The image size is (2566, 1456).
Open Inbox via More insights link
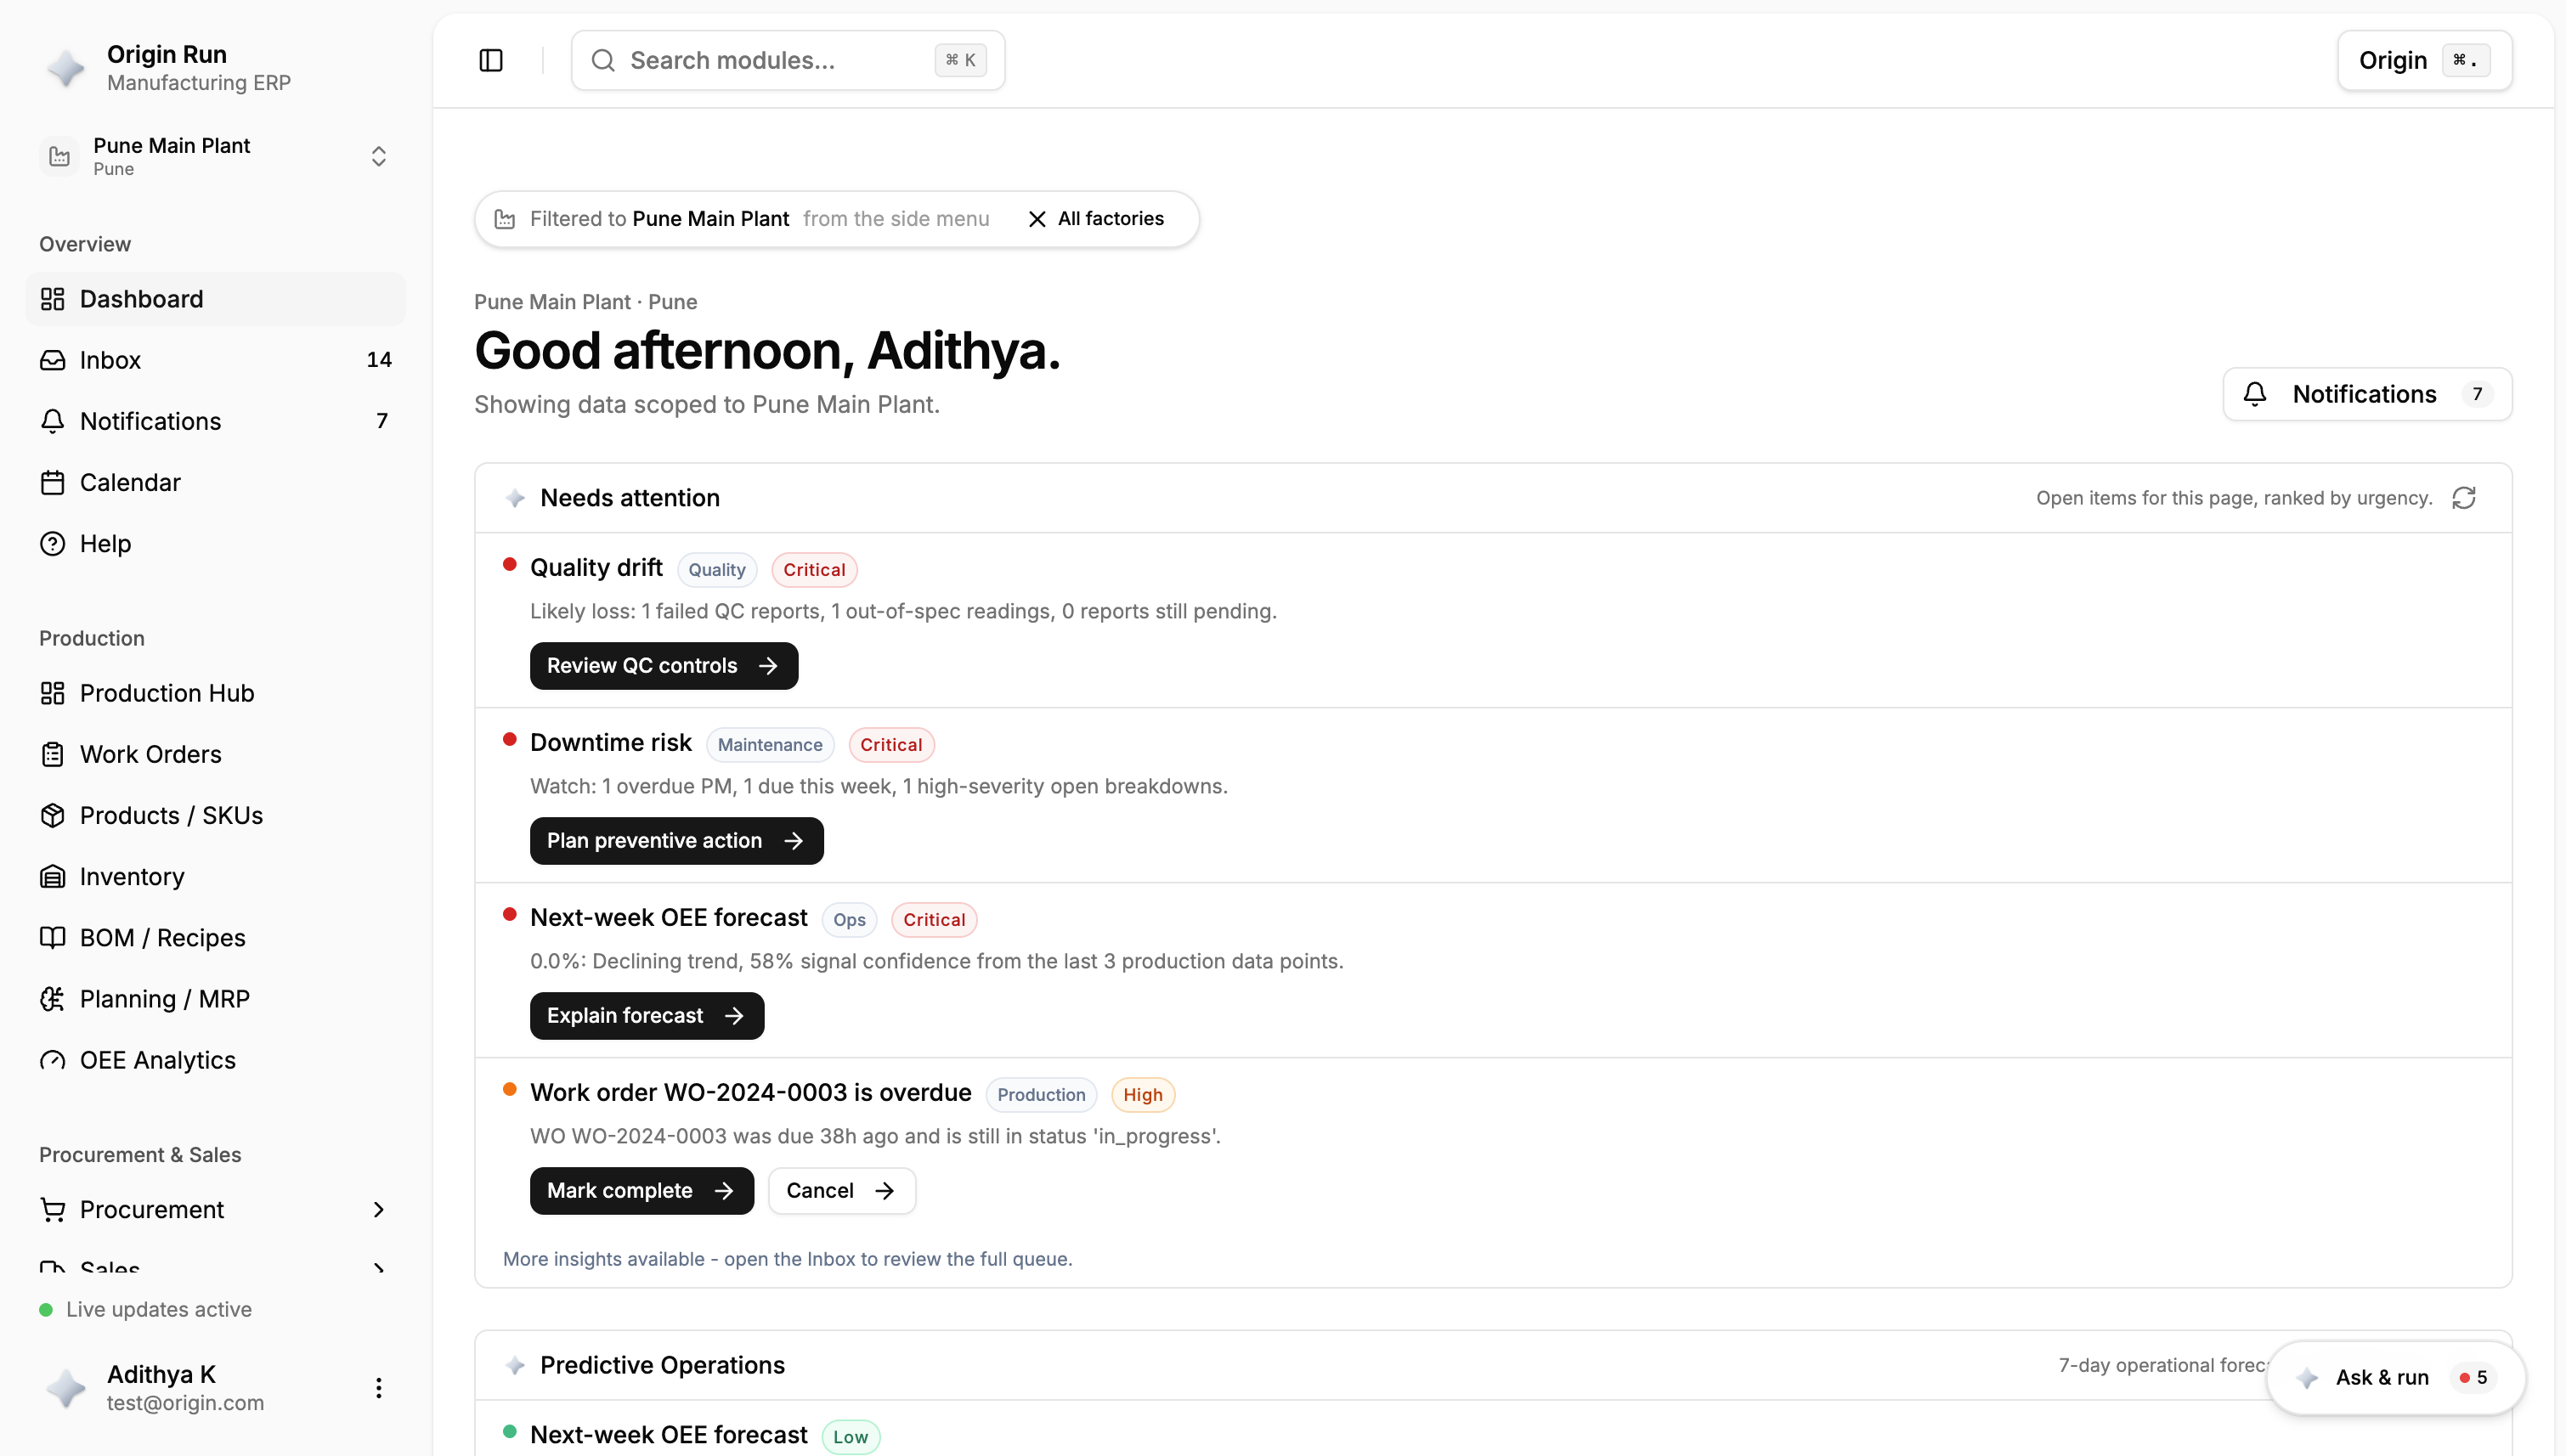787,1258
